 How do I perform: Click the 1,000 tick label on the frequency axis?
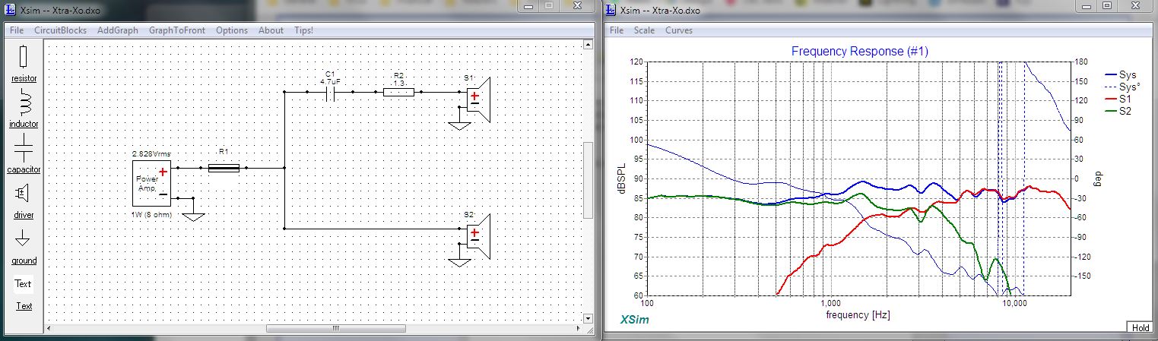(830, 302)
